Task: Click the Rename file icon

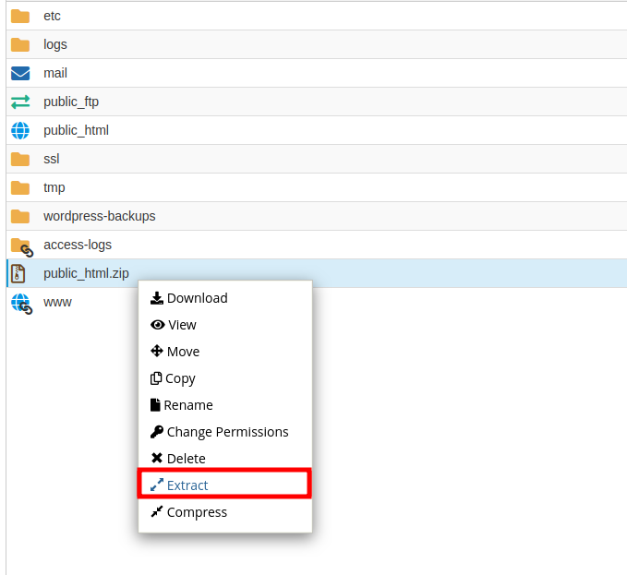Action: coord(155,405)
